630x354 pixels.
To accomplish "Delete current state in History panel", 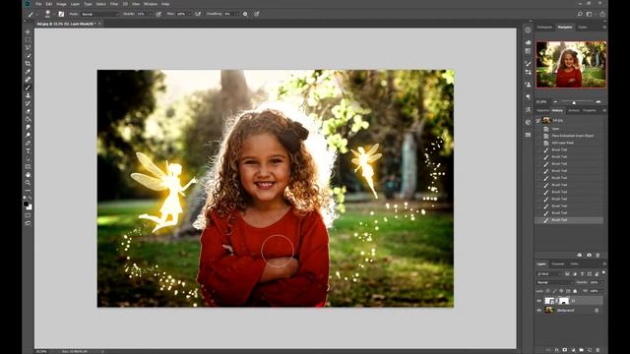I will pyautogui.click(x=598, y=255).
